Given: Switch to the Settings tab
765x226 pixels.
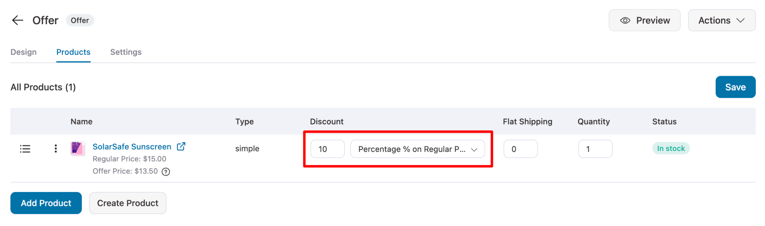Looking at the screenshot, I should [126, 52].
